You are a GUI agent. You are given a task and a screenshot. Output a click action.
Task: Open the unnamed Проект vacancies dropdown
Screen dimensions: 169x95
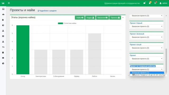146,59
